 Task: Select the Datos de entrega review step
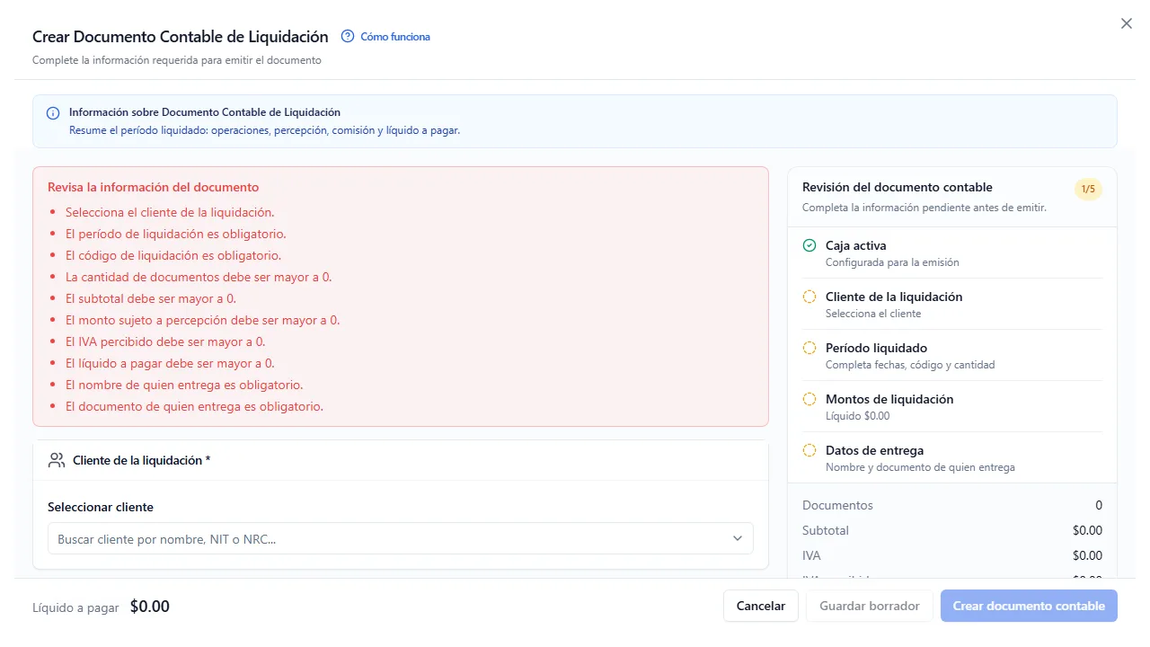pos(952,458)
